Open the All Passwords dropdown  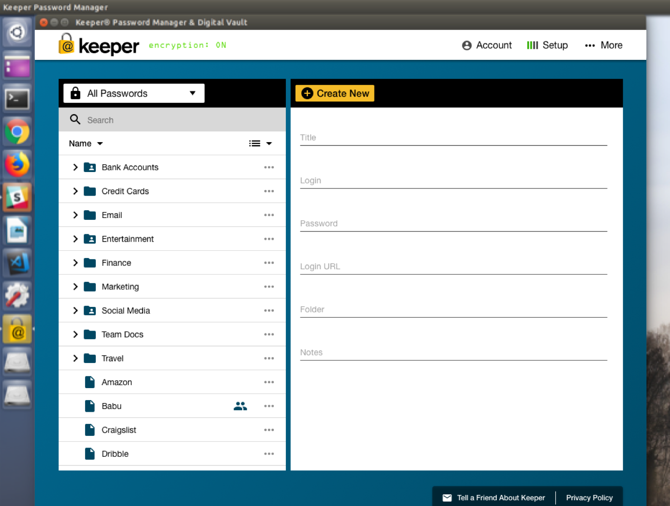click(x=134, y=93)
